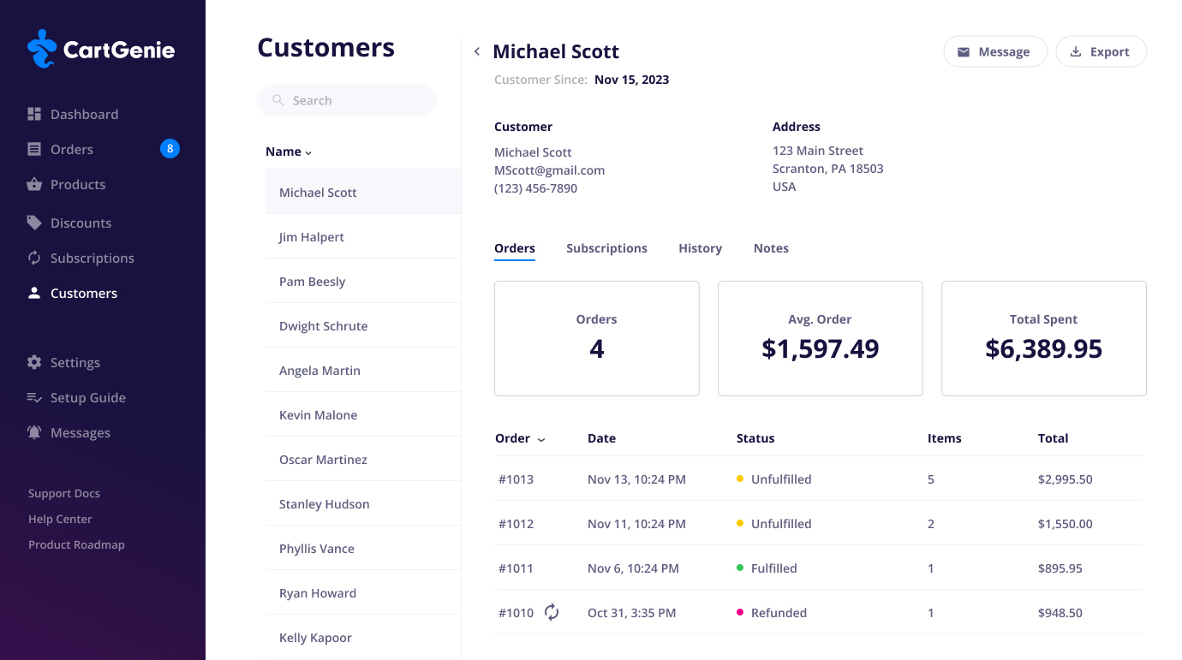Open the Support Docs link
This screenshot has height=660, width=1182.
[64, 493]
